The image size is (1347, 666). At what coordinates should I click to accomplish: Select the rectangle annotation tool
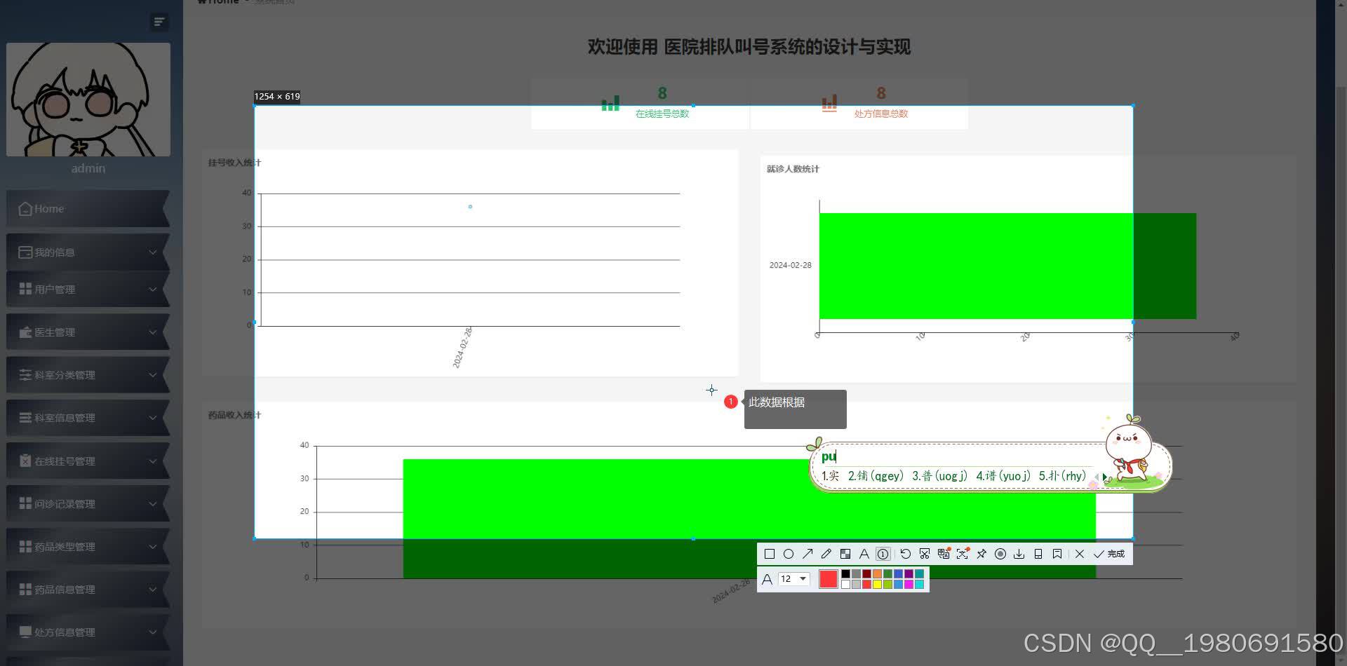coord(770,554)
